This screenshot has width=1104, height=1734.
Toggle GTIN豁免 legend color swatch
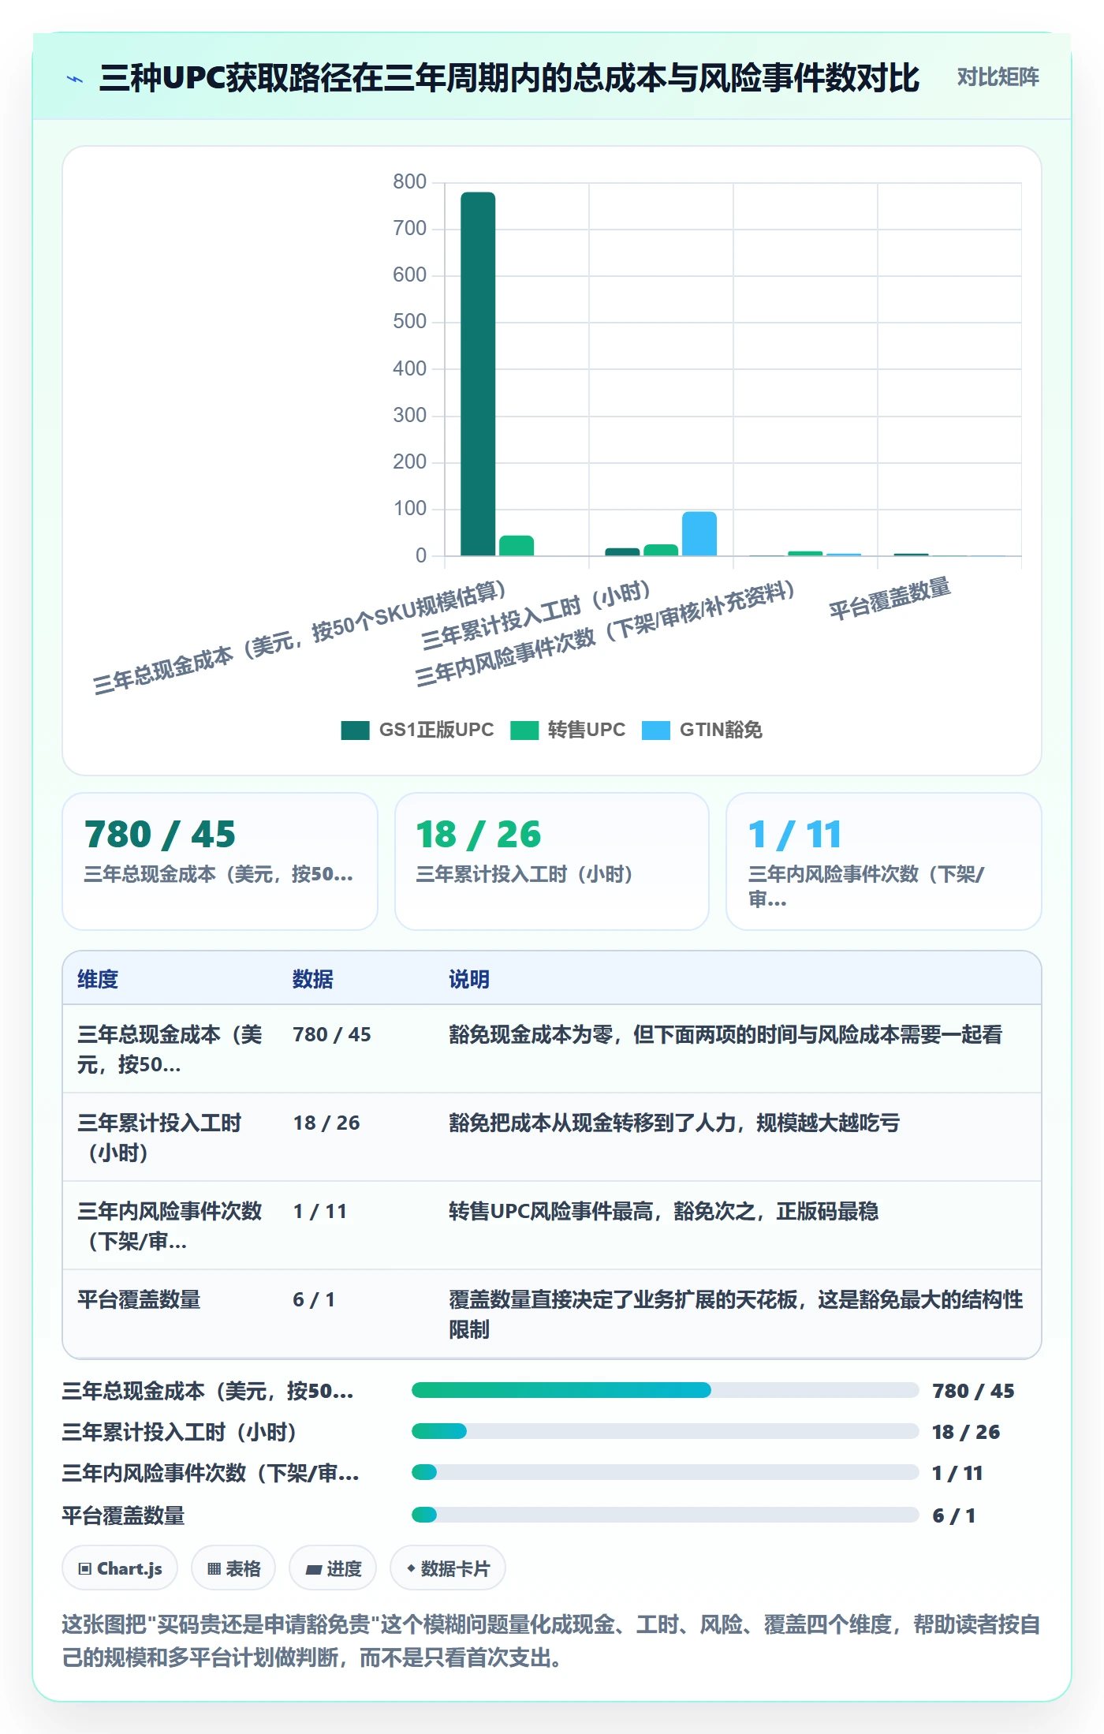coord(656,730)
